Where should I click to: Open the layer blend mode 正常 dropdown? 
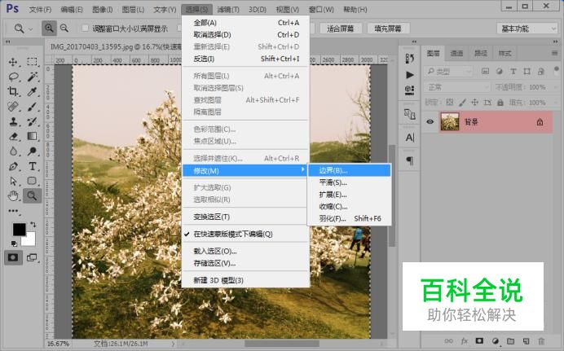coord(457,87)
